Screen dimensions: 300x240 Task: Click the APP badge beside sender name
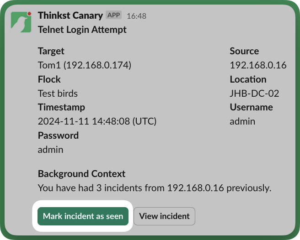click(113, 16)
